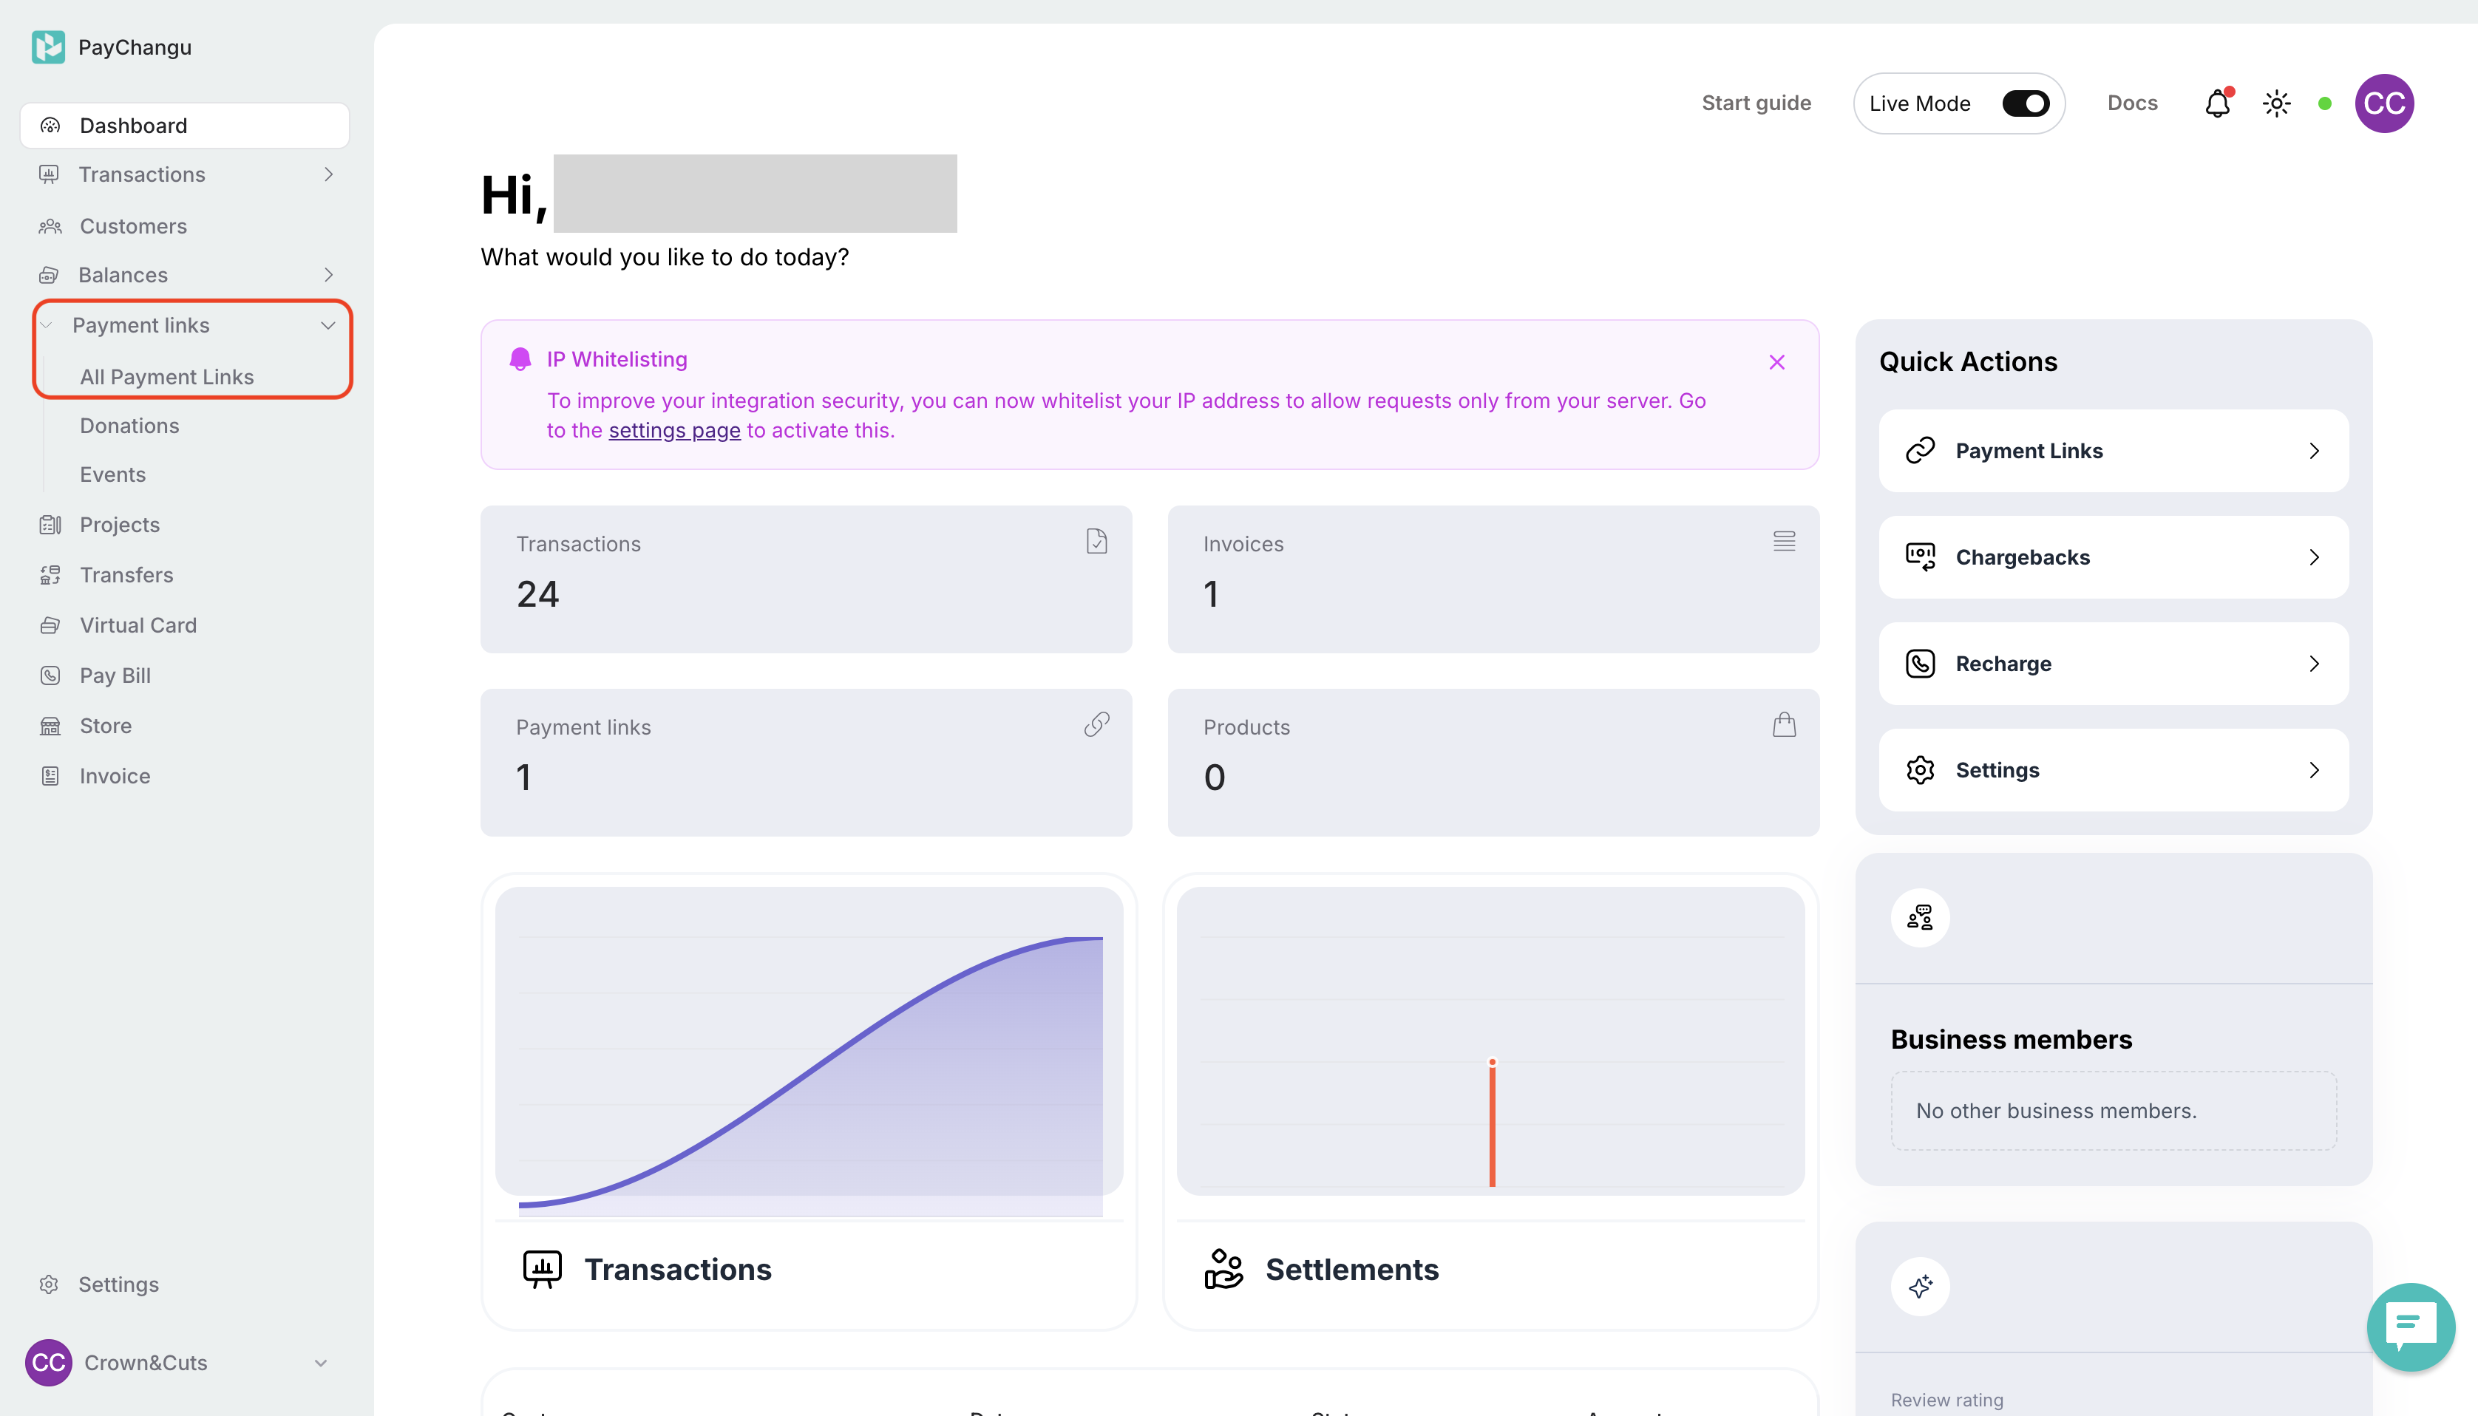Open the notifications bell icon
The height and width of the screenshot is (1416, 2478).
(2216, 103)
